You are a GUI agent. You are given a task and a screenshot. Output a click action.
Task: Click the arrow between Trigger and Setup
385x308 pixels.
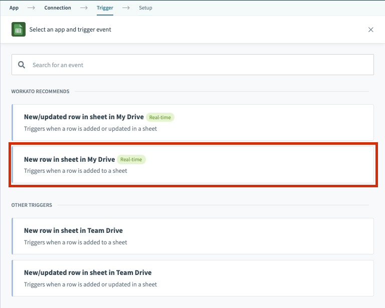[x=126, y=8]
